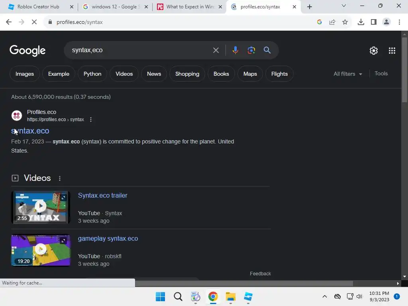Filter results by Flights
This screenshot has width=408, height=306.
click(x=279, y=74)
